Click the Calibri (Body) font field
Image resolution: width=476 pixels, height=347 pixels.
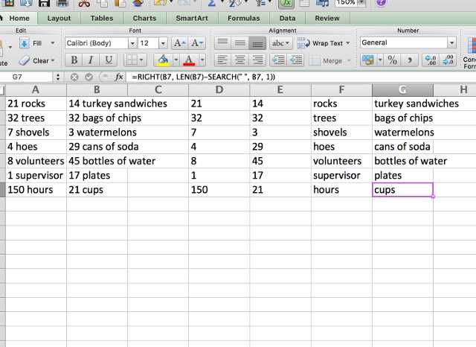pyautogui.click(x=97, y=43)
